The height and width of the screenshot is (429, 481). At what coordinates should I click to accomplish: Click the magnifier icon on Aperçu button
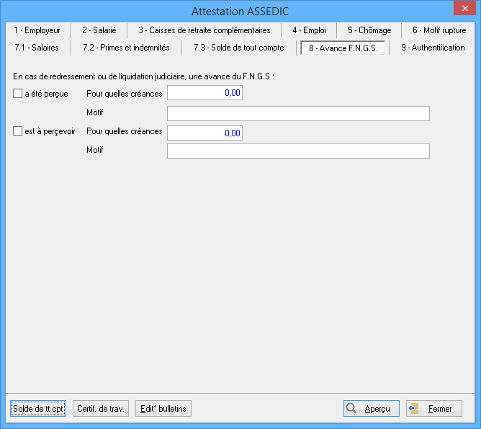(351, 408)
